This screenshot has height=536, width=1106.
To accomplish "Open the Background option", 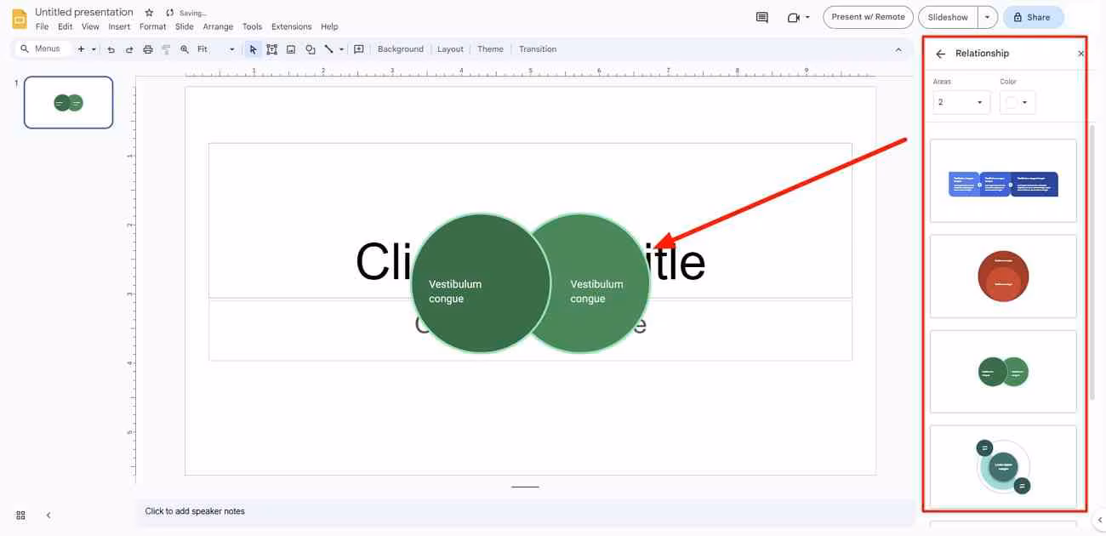I will click(401, 49).
